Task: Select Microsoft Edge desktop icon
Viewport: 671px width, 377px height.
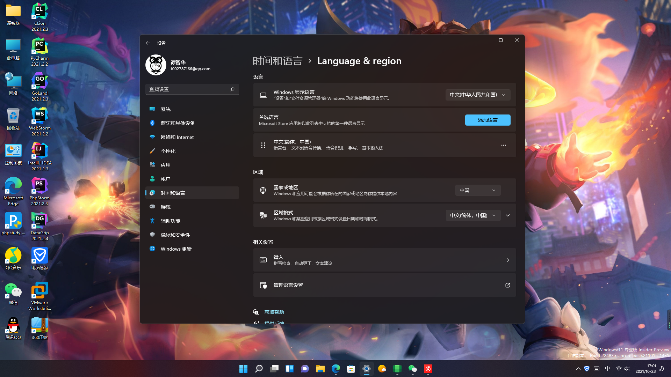Action: click(13, 192)
